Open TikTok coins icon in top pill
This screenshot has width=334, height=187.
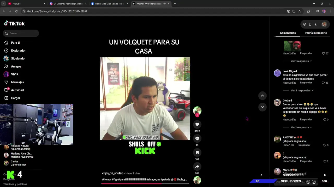(305, 24)
